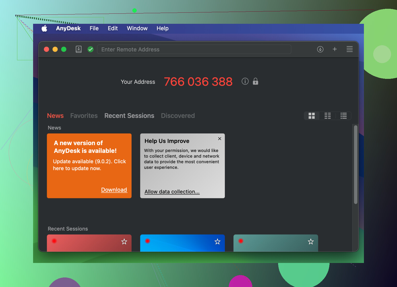
Task: Favorite the blue recent session
Action: tap(218, 241)
